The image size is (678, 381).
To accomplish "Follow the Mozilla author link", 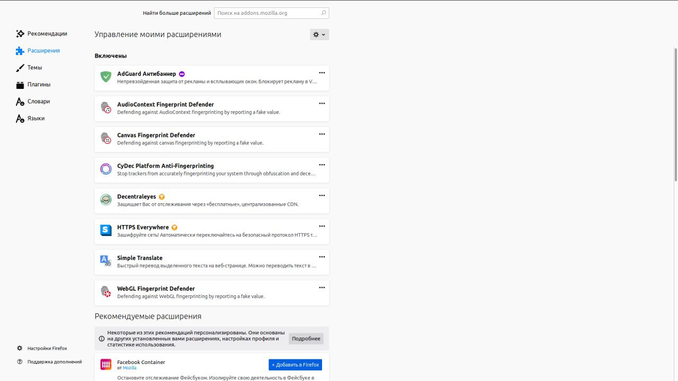I will 130,368.
